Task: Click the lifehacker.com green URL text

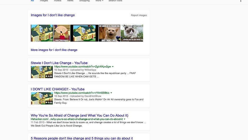Action: [x=77, y=119]
